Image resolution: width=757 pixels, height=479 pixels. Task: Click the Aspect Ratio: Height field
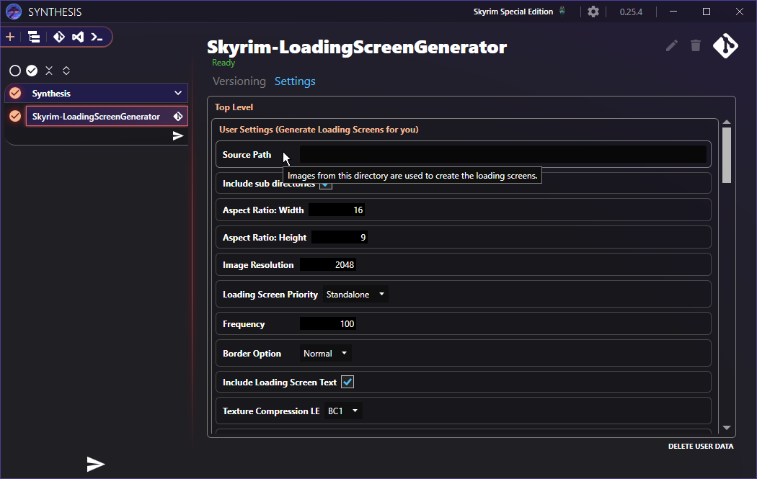tap(340, 237)
